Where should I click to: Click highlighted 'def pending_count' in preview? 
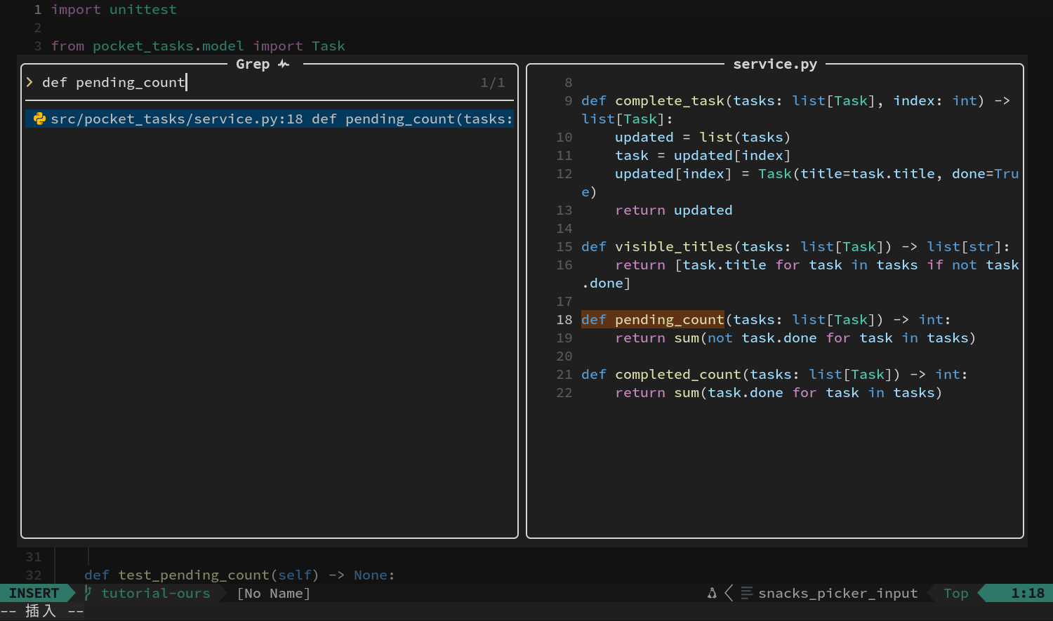[x=652, y=319]
